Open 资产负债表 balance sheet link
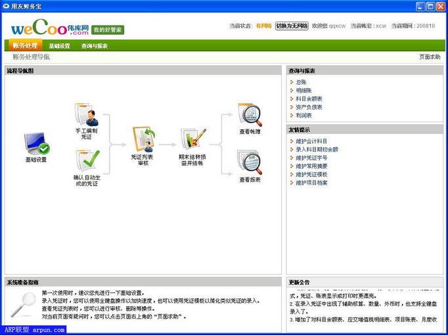448x335 pixels. pyautogui.click(x=309, y=107)
